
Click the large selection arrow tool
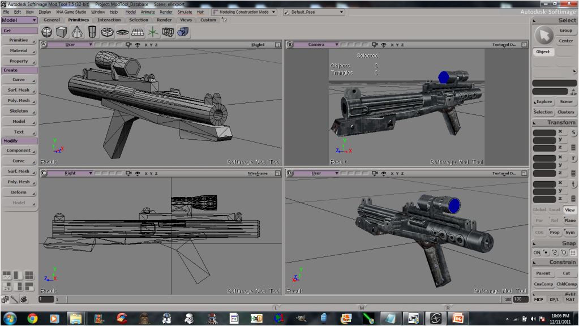coord(544,36)
